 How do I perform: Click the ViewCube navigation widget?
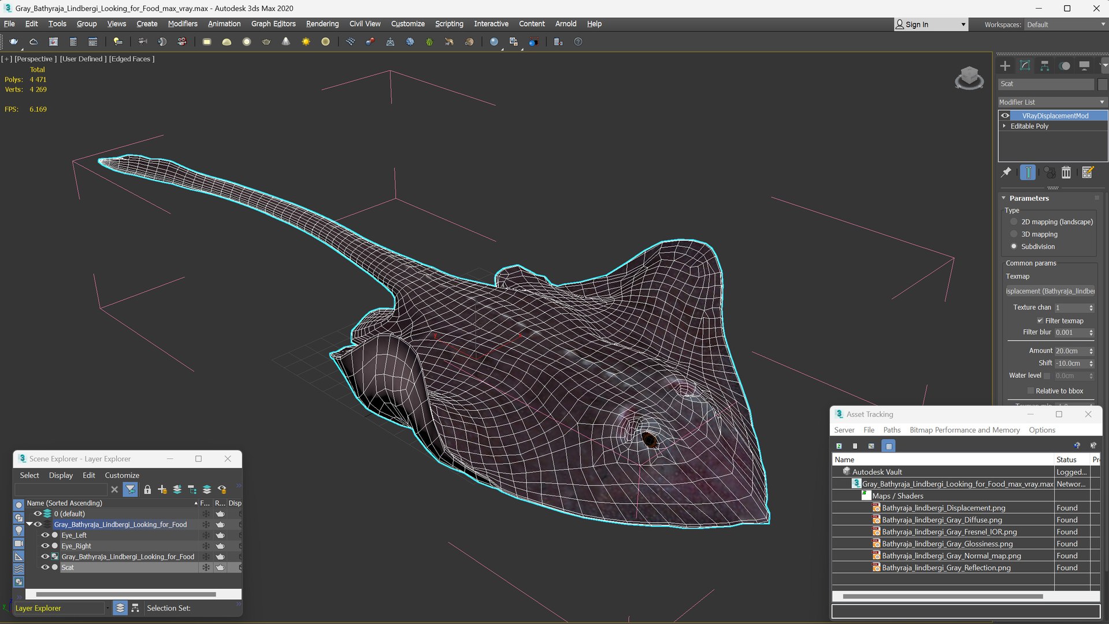pyautogui.click(x=969, y=78)
